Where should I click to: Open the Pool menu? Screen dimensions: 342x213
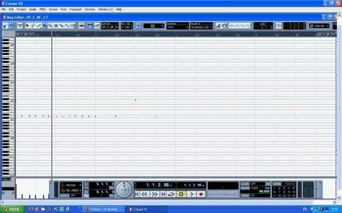[63, 9]
